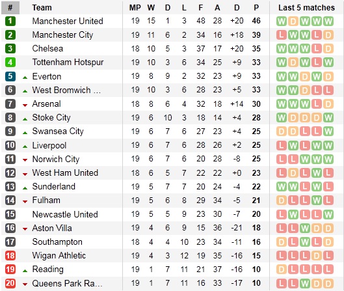344x291 pixels.
Task: Click the green up arrow beside Everton
Action: (25, 77)
